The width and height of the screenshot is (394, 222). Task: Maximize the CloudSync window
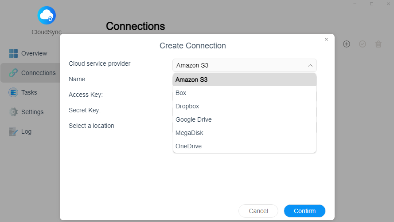tap(372, 4)
